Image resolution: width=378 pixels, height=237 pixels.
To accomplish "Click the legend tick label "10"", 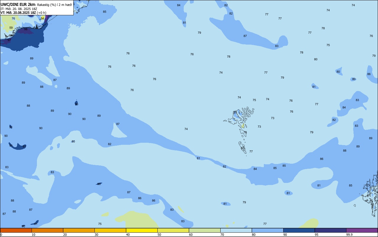I will pyautogui.click(x=33, y=235).
